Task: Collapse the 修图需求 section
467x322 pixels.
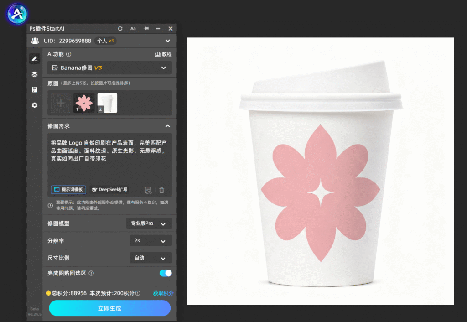Action: (x=168, y=126)
